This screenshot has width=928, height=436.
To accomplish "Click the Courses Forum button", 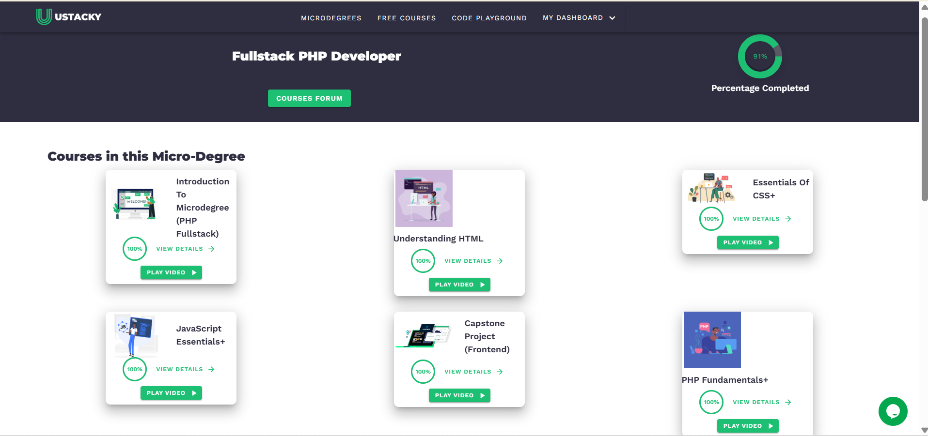I will 309,98.
